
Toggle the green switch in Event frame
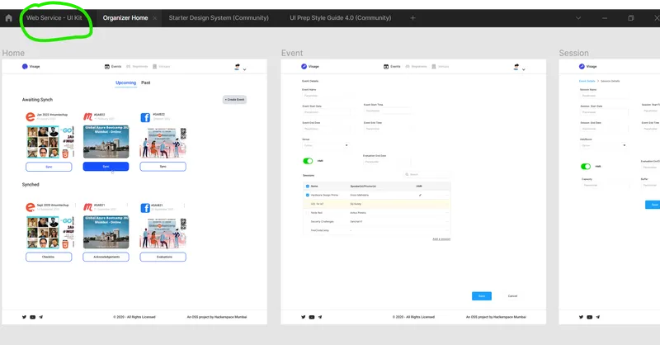(x=308, y=161)
